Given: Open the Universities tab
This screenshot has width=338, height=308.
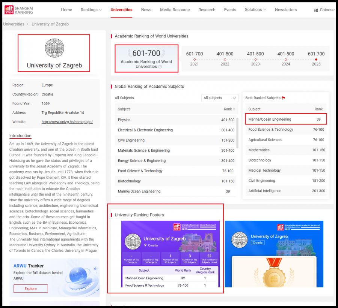Looking at the screenshot, I should point(121,10).
